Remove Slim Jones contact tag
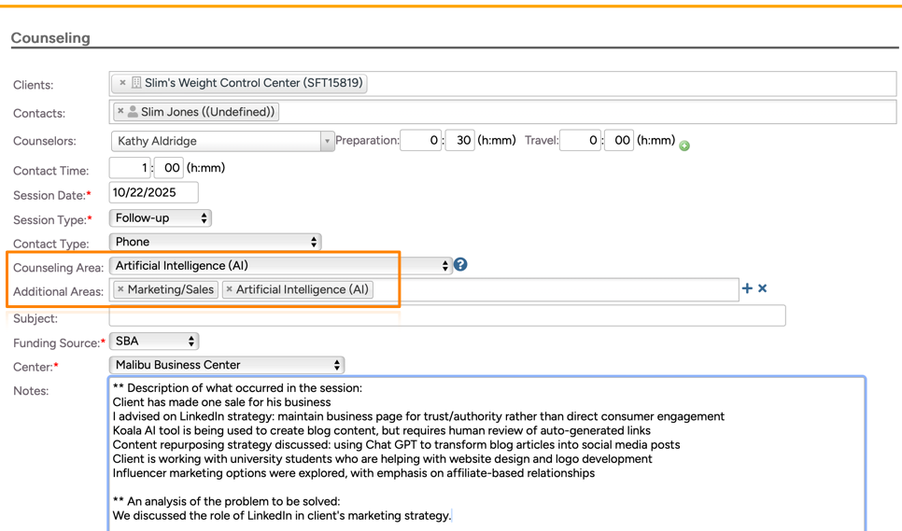Screen dimensions: 902x531 click(x=120, y=112)
